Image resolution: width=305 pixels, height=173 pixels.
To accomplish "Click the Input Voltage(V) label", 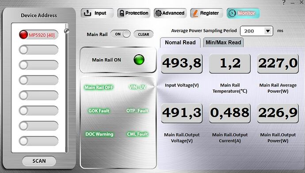I will click(182, 85).
